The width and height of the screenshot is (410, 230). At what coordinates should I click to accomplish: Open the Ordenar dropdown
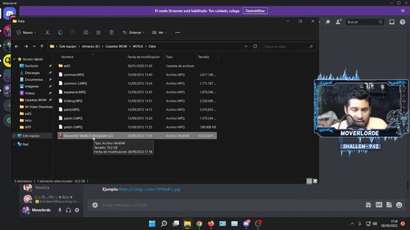click(x=133, y=33)
